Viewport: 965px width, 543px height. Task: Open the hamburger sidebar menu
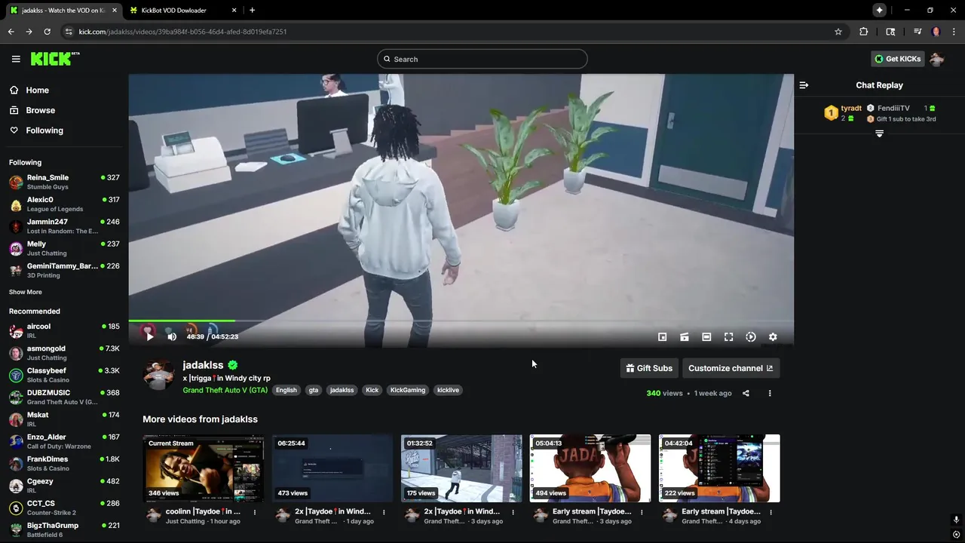click(16, 59)
